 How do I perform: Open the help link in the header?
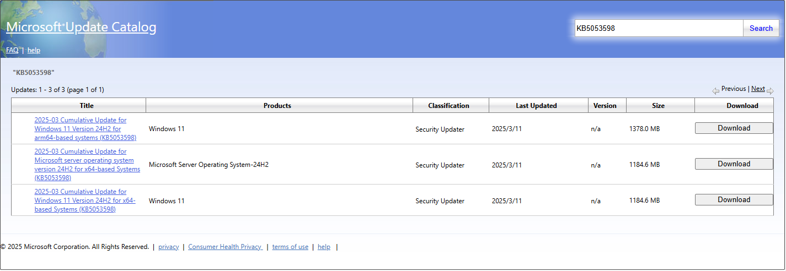(34, 50)
